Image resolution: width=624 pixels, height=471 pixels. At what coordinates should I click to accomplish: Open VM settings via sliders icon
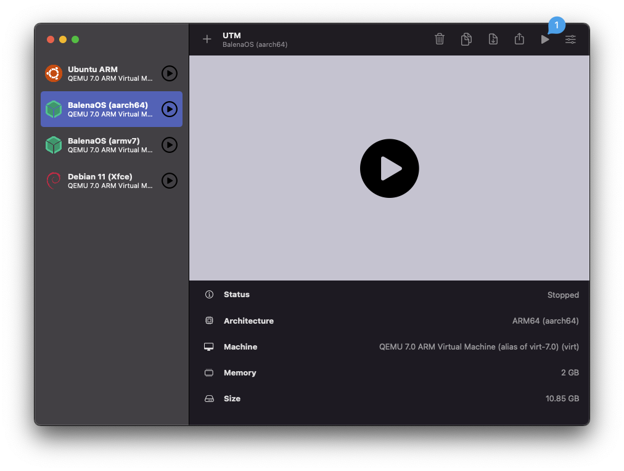tap(570, 39)
